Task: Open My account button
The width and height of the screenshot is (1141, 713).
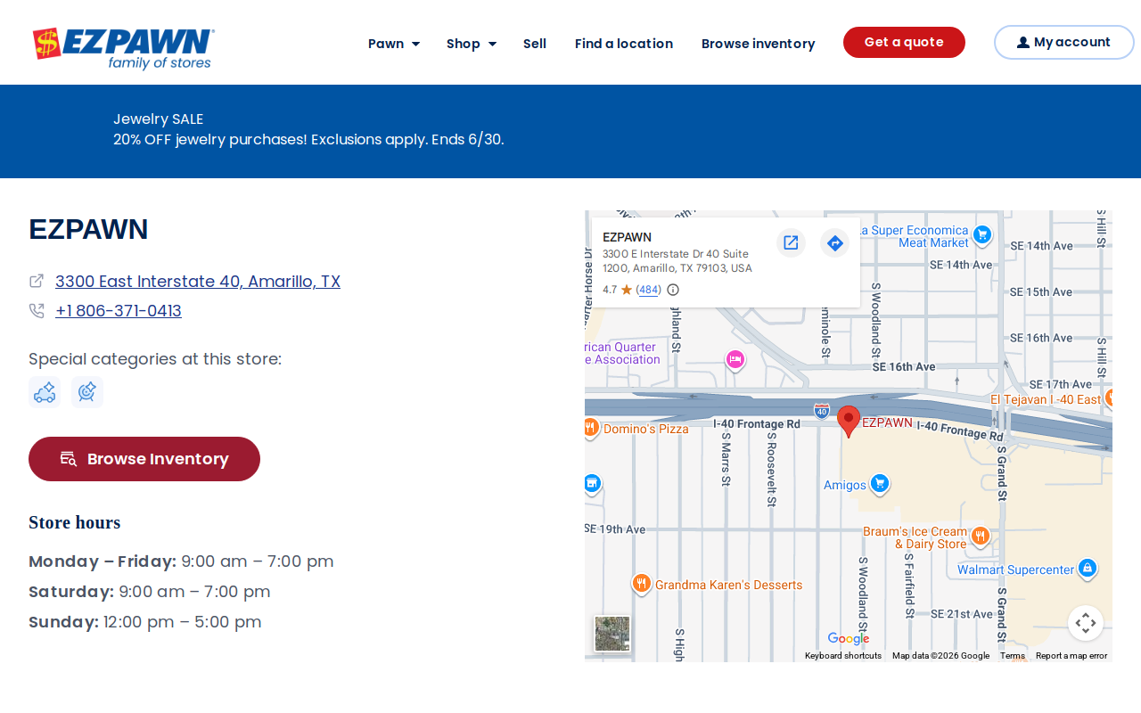Action: click(1064, 42)
